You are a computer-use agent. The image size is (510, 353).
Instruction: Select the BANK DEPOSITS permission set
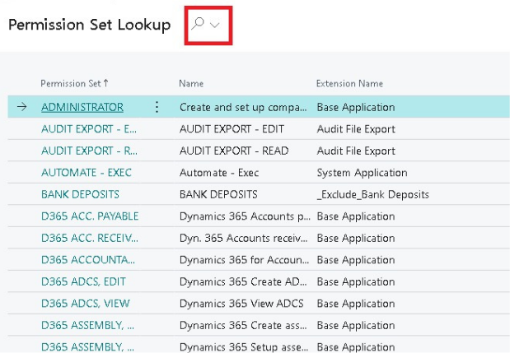point(80,194)
